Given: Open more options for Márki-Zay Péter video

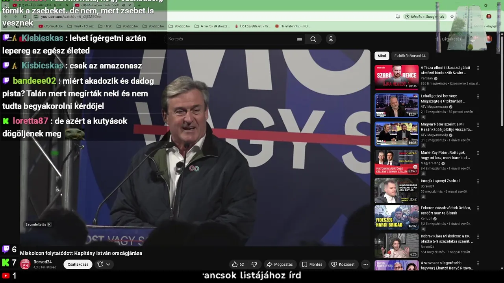Looking at the screenshot, I should coord(478,153).
